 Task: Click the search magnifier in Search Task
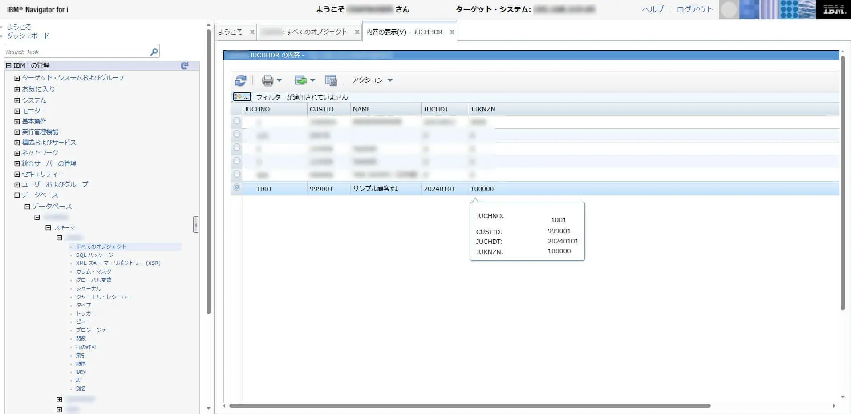[154, 52]
